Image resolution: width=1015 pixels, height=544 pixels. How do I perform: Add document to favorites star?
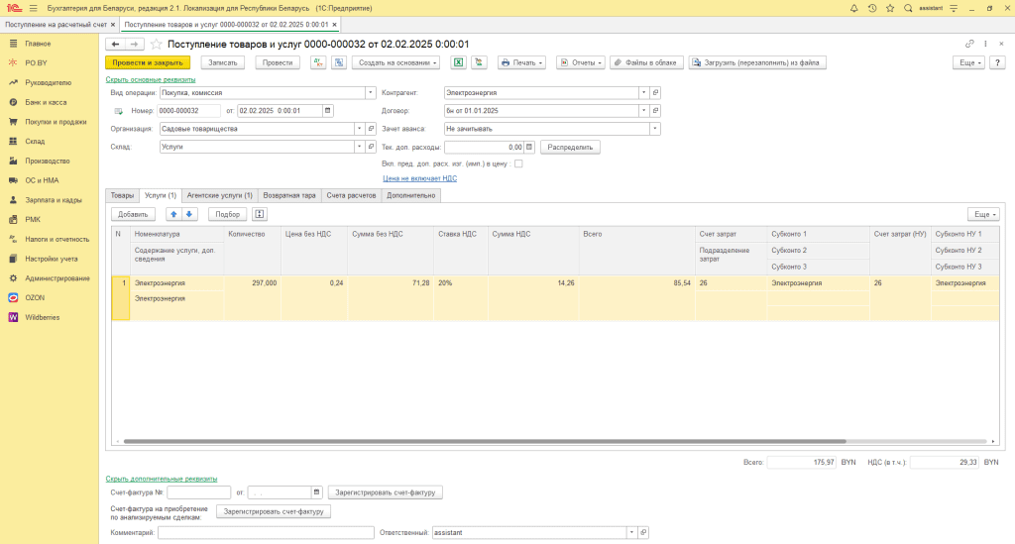[156, 44]
